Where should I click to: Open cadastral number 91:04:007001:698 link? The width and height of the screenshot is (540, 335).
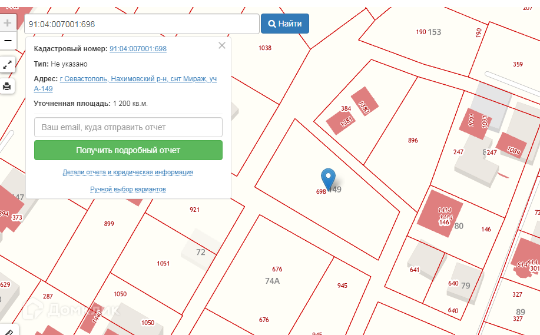coord(138,49)
